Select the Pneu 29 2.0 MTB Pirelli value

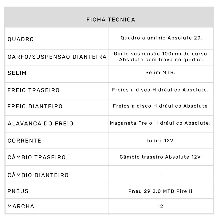tap(160, 191)
